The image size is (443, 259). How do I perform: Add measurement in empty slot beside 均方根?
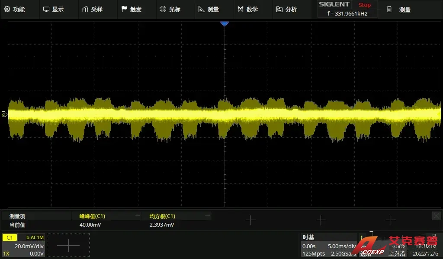250,220
